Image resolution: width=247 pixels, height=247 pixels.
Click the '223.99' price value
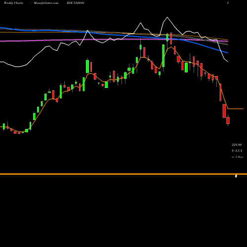pyautogui.click(x=237, y=145)
